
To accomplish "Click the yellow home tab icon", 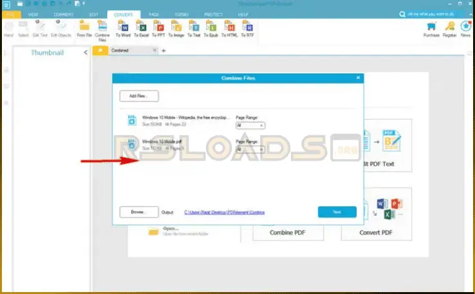I will (100, 51).
